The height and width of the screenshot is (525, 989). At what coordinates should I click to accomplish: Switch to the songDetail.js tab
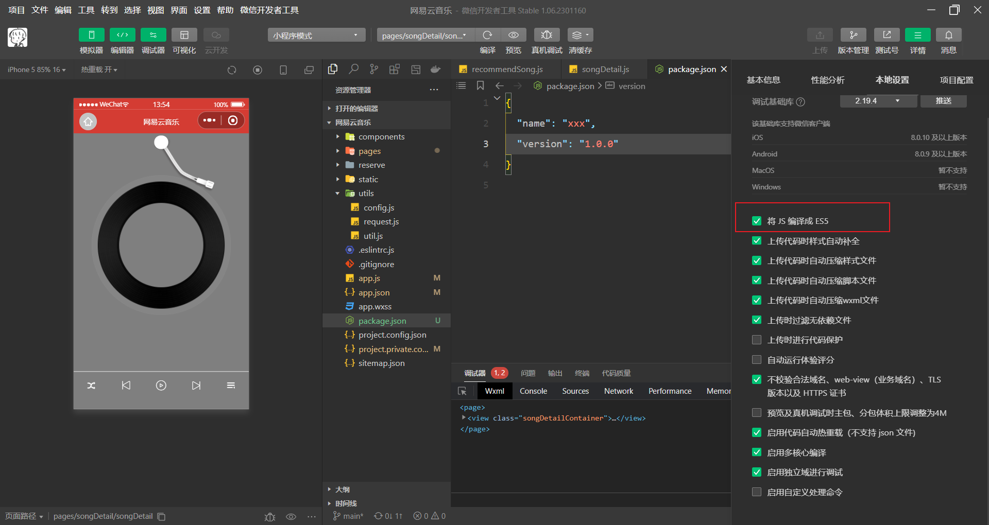605,69
